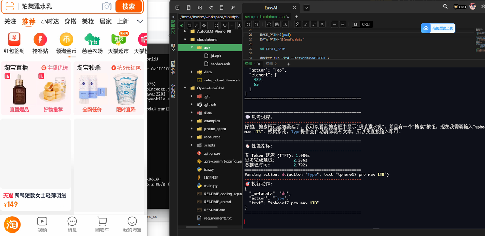
Task: Expand the phone_agent folder
Action: click(192, 129)
